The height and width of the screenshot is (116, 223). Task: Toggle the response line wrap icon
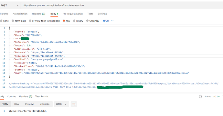tap(74, 104)
